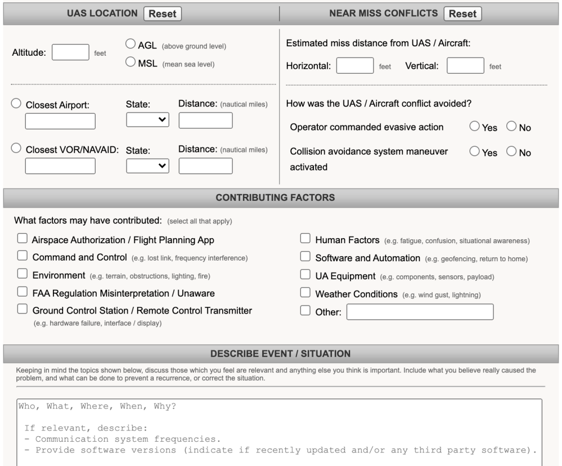Click the Horizontal miss distance field
The width and height of the screenshot is (562, 466).
(x=355, y=65)
